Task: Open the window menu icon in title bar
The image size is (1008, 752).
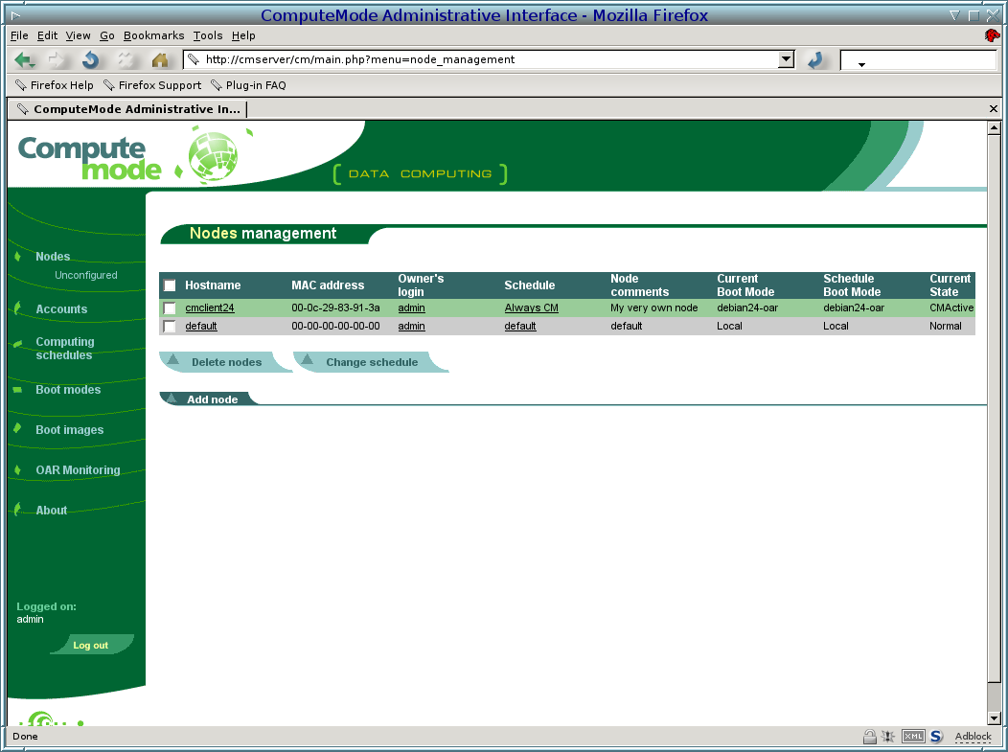Action: pos(15,14)
